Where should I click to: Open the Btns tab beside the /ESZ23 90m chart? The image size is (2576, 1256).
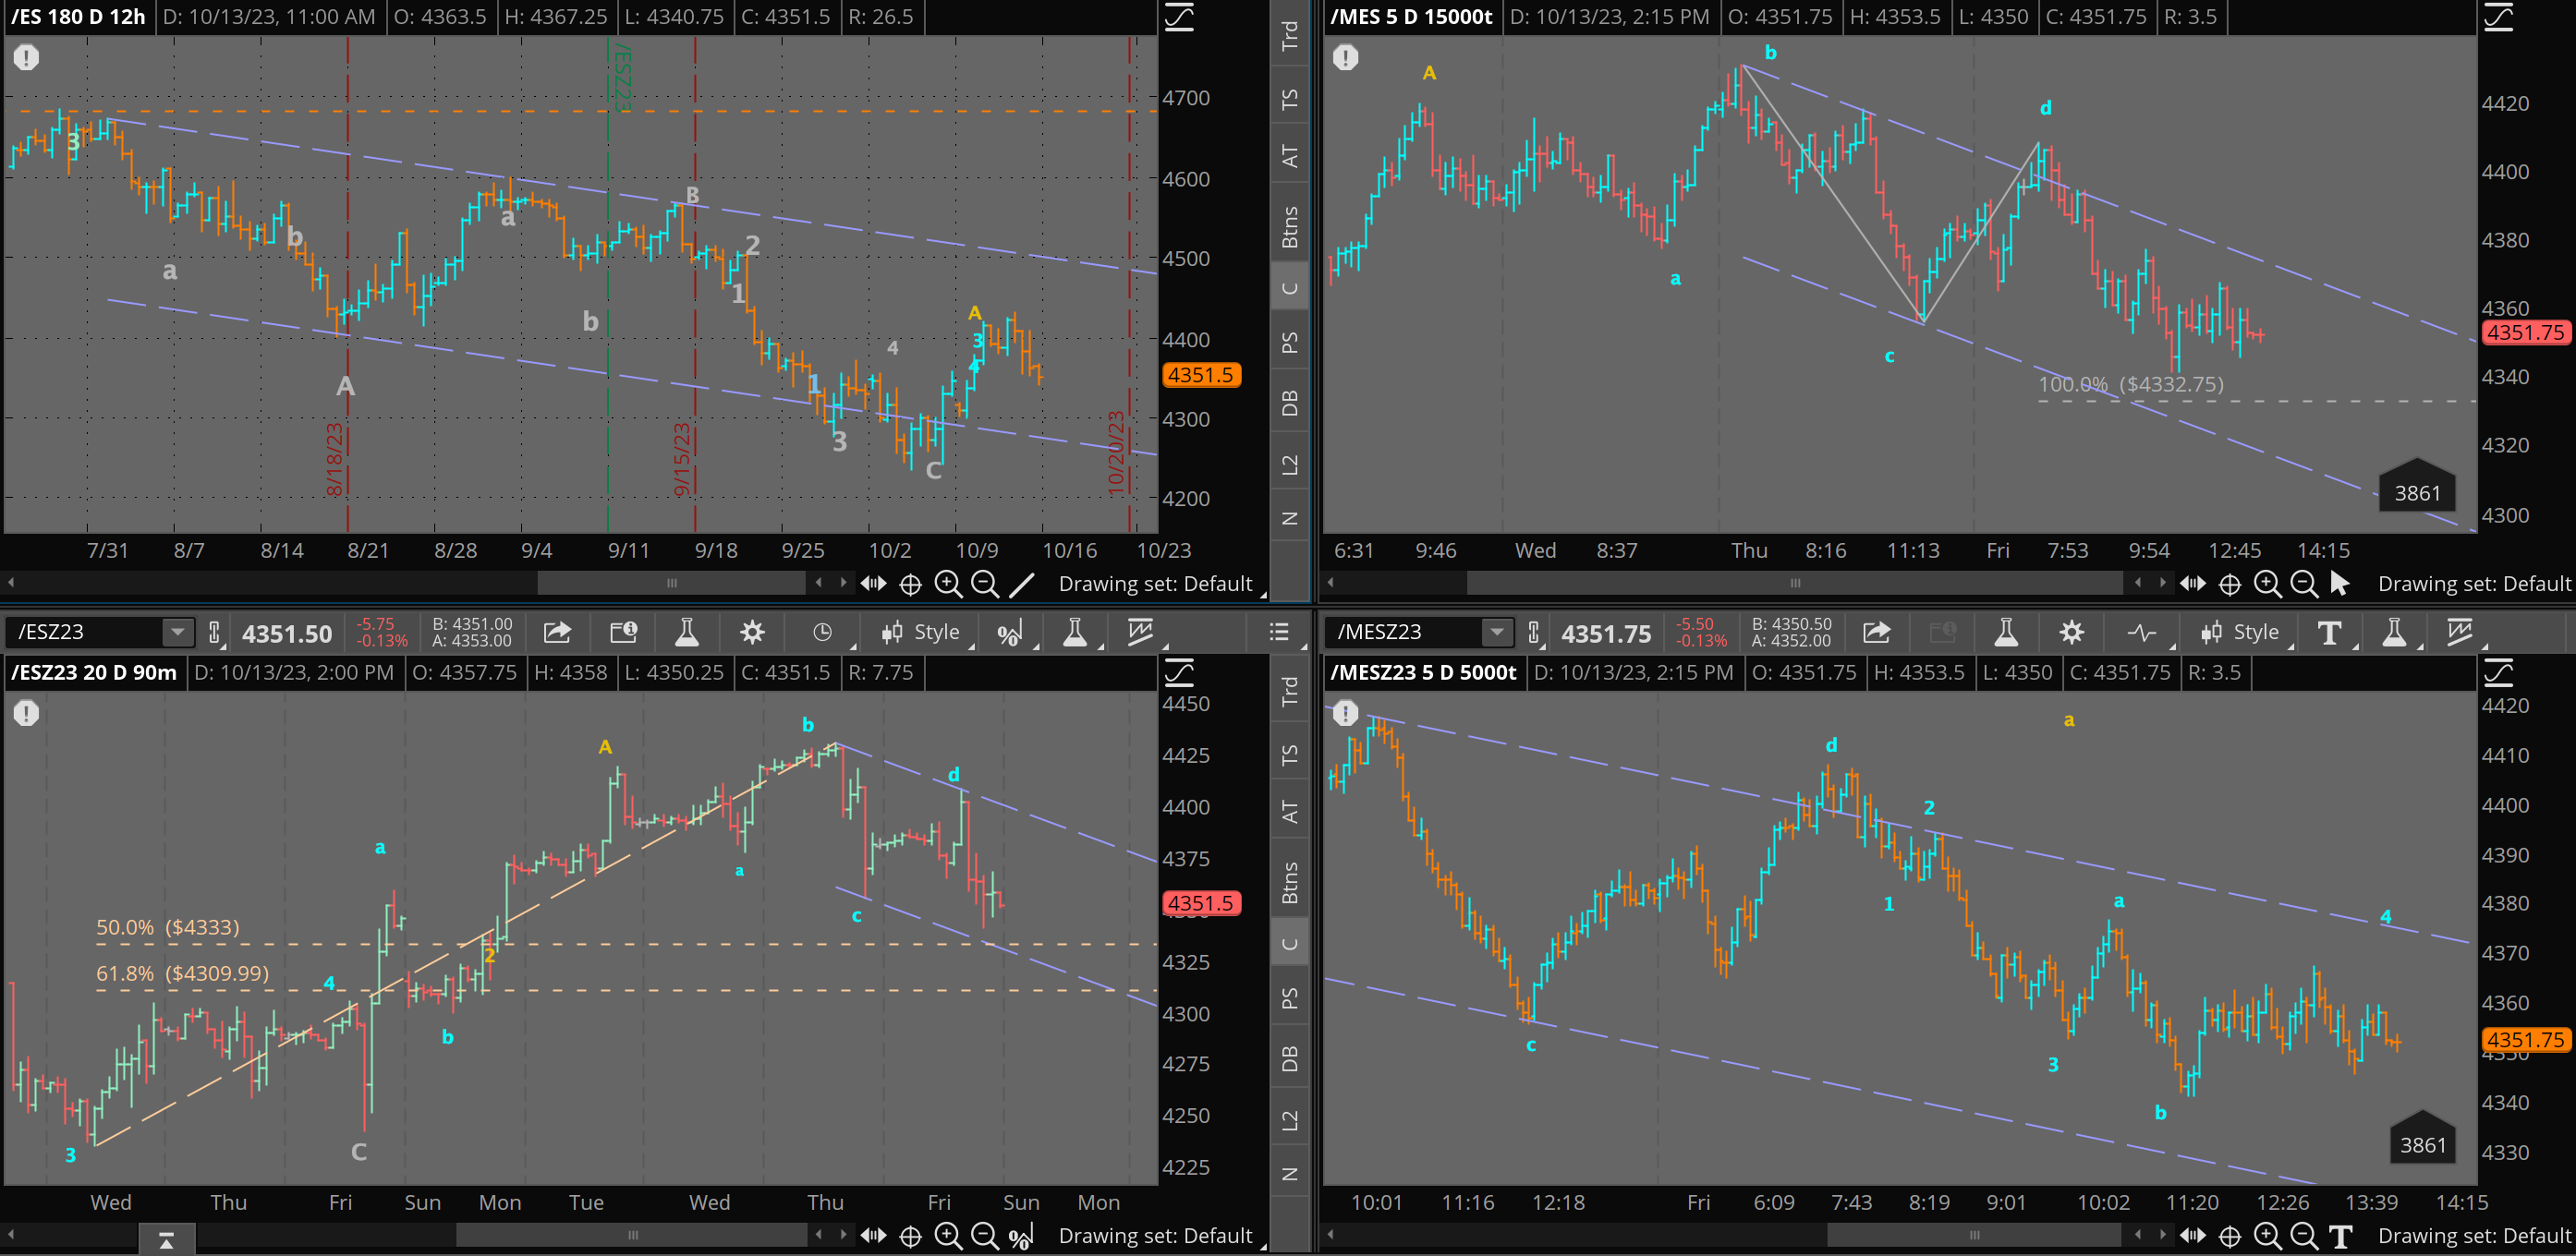tap(1290, 883)
